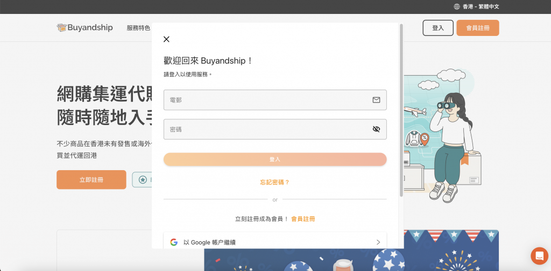Open the orange chat support bubble
551x271 pixels.
click(x=539, y=255)
